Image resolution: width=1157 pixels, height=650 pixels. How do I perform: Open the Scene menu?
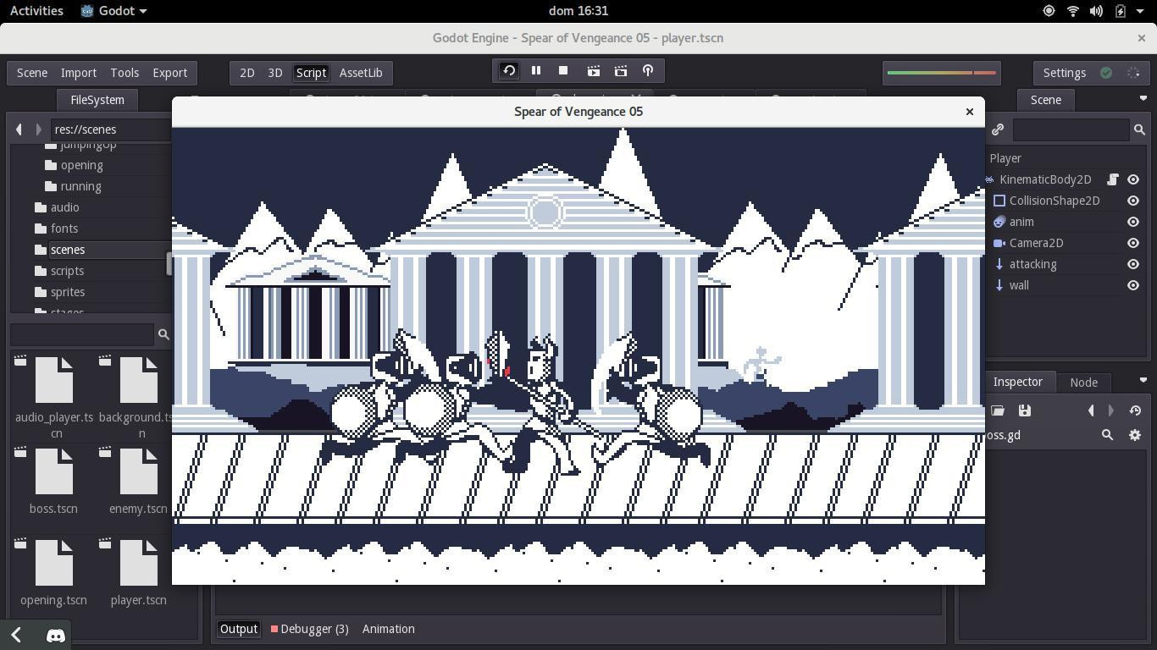coord(32,73)
